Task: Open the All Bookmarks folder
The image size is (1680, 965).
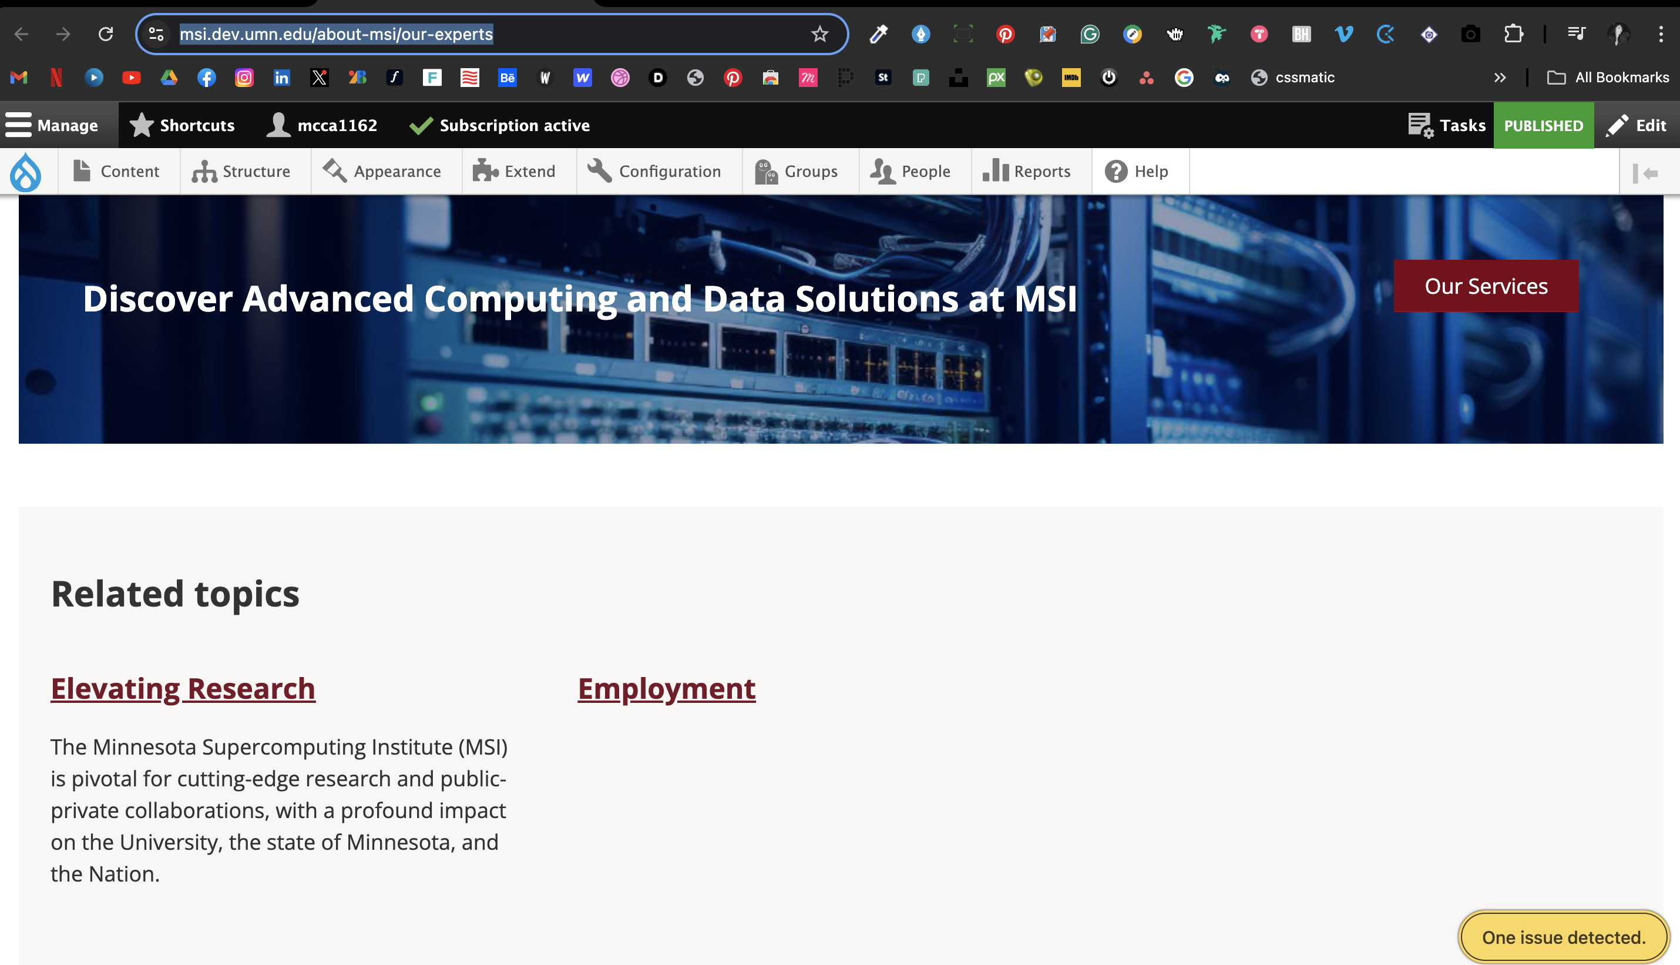Action: [x=1608, y=78]
